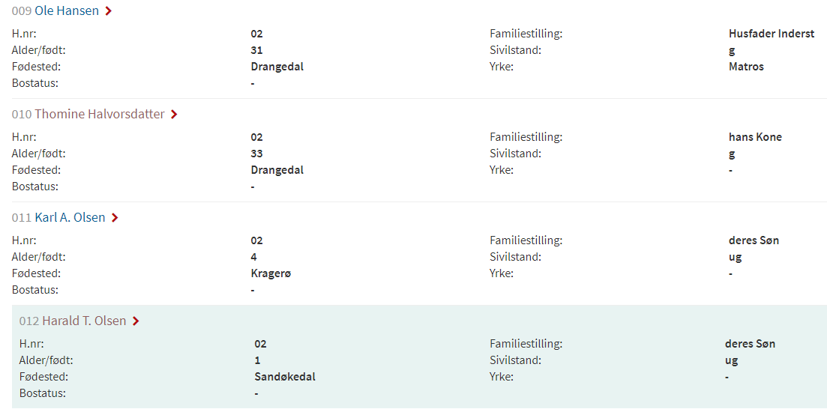Click record number 010
The height and width of the screenshot is (409, 827).
click(22, 114)
